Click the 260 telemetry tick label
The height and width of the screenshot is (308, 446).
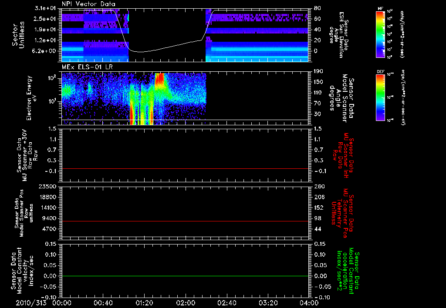(318, 187)
